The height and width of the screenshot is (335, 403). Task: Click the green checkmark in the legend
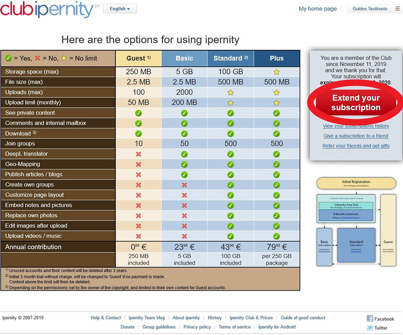click(8, 58)
